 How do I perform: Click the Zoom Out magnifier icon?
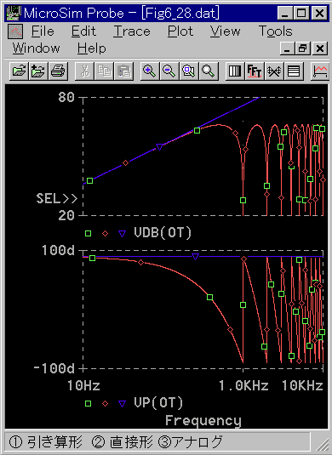point(169,71)
